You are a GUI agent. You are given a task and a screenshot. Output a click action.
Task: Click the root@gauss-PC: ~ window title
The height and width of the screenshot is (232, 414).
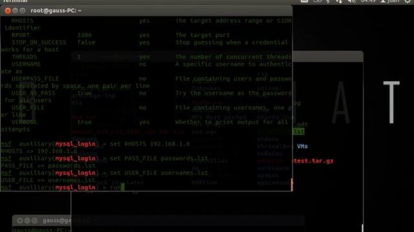[56, 10]
